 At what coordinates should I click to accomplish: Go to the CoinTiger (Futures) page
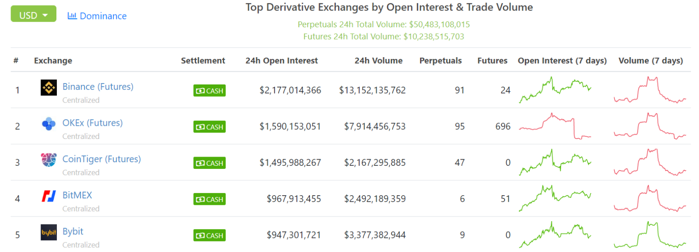[101, 159]
